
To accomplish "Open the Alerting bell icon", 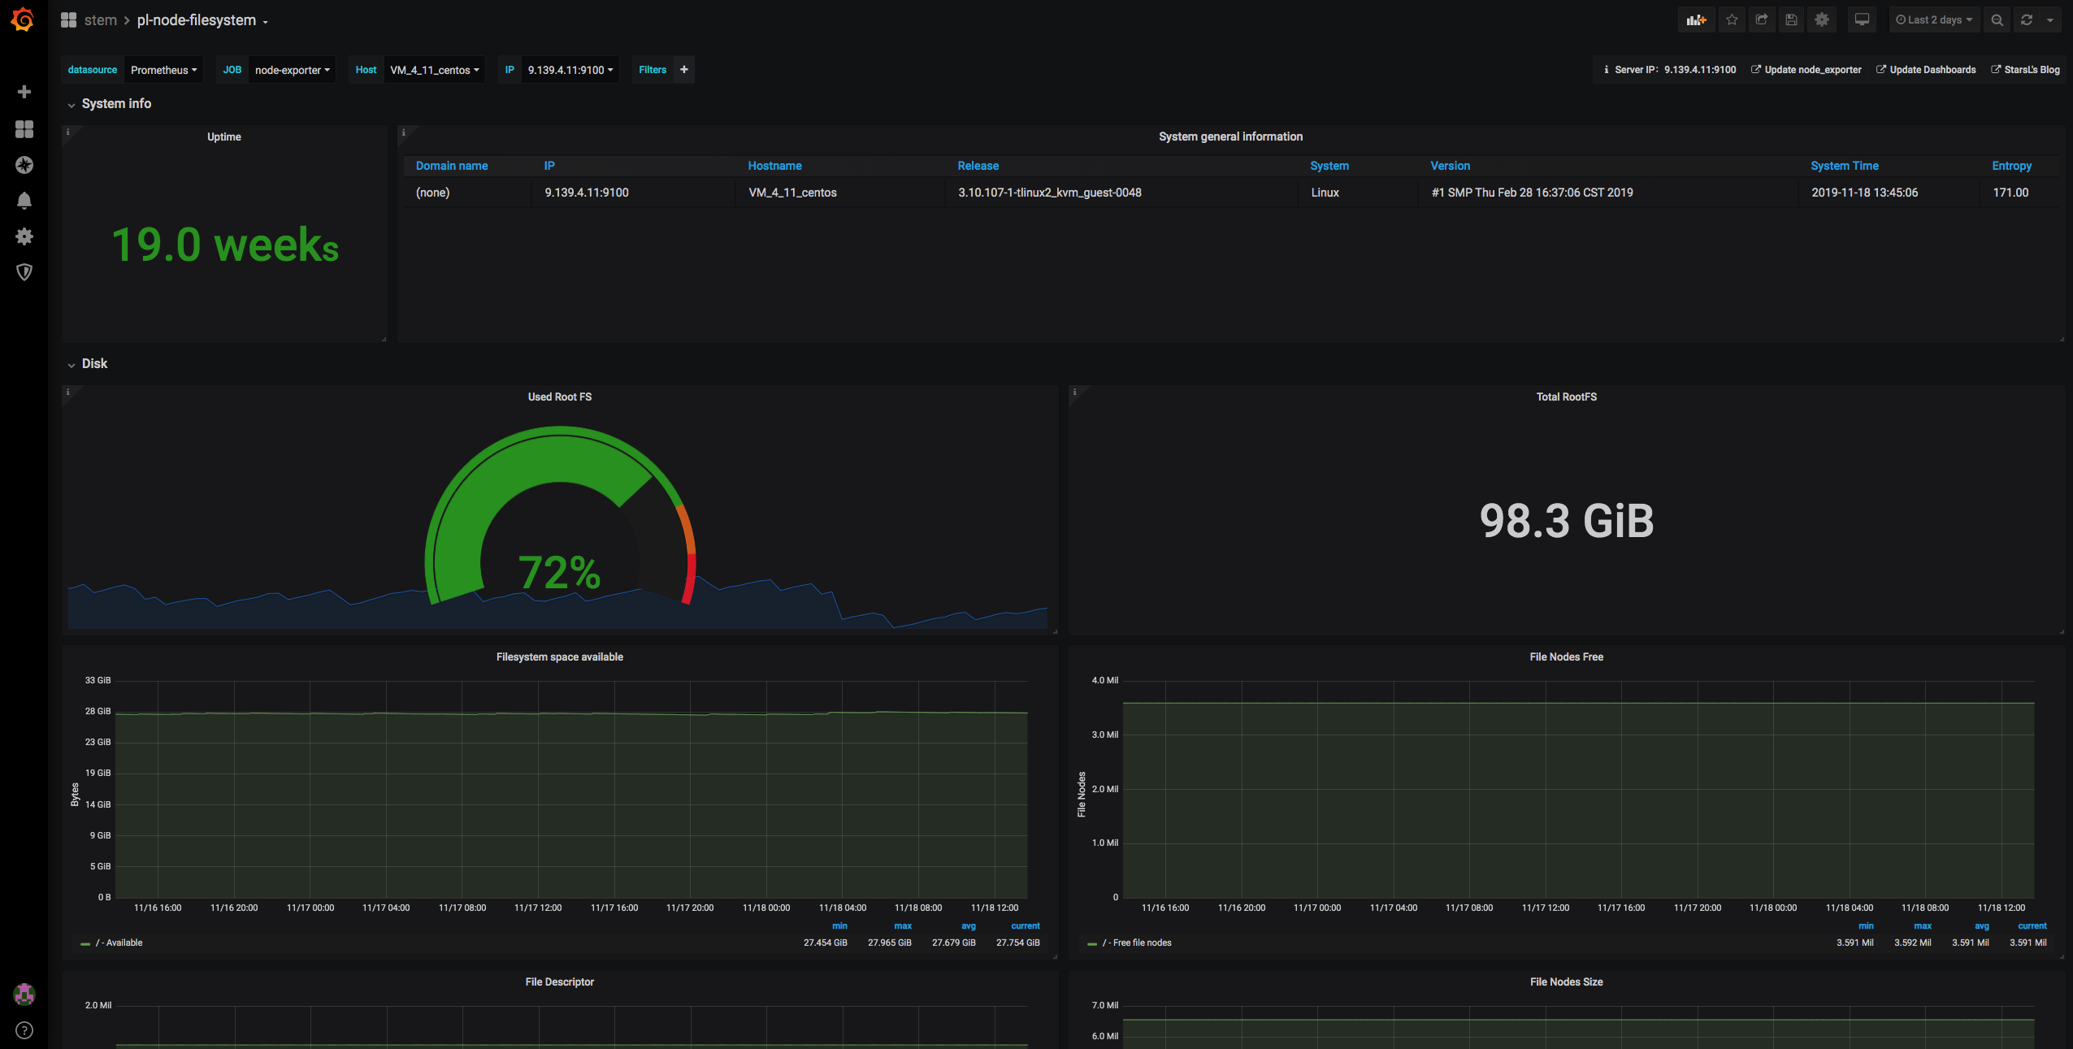I will [24, 201].
